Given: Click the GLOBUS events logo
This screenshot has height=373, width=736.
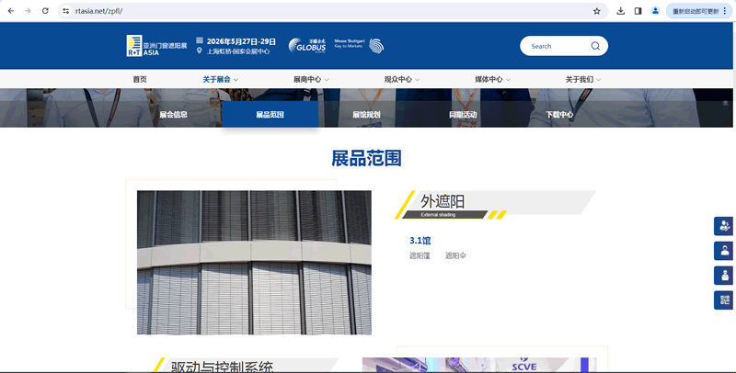Looking at the screenshot, I should (307, 46).
